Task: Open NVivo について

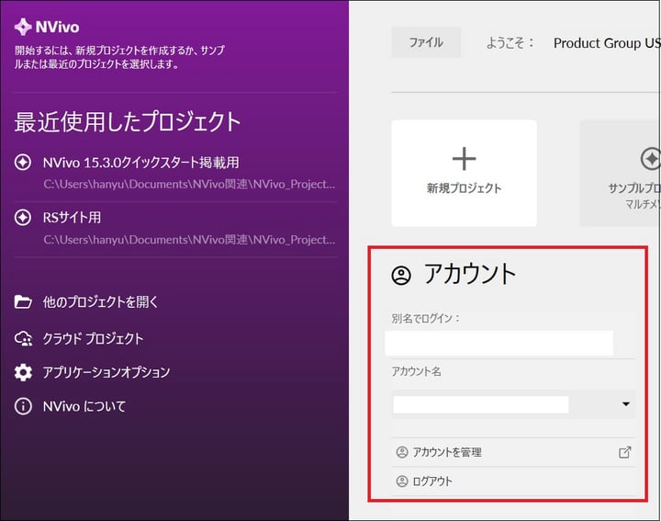Action: point(84,407)
